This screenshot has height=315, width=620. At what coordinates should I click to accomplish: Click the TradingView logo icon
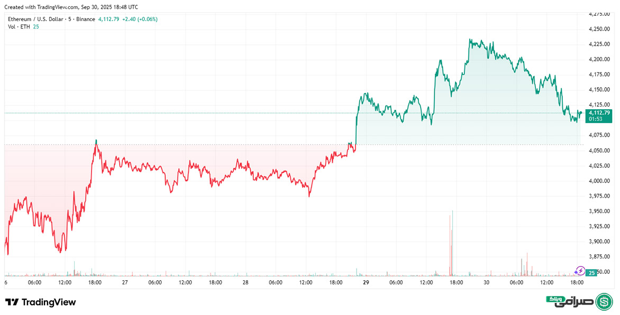click(x=12, y=302)
